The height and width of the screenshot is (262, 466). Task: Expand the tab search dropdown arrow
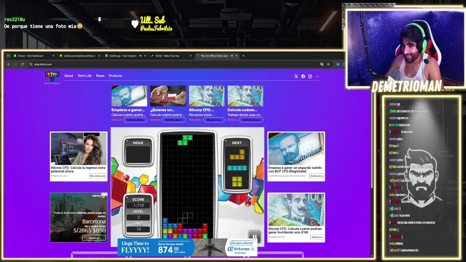coord(8,56)
